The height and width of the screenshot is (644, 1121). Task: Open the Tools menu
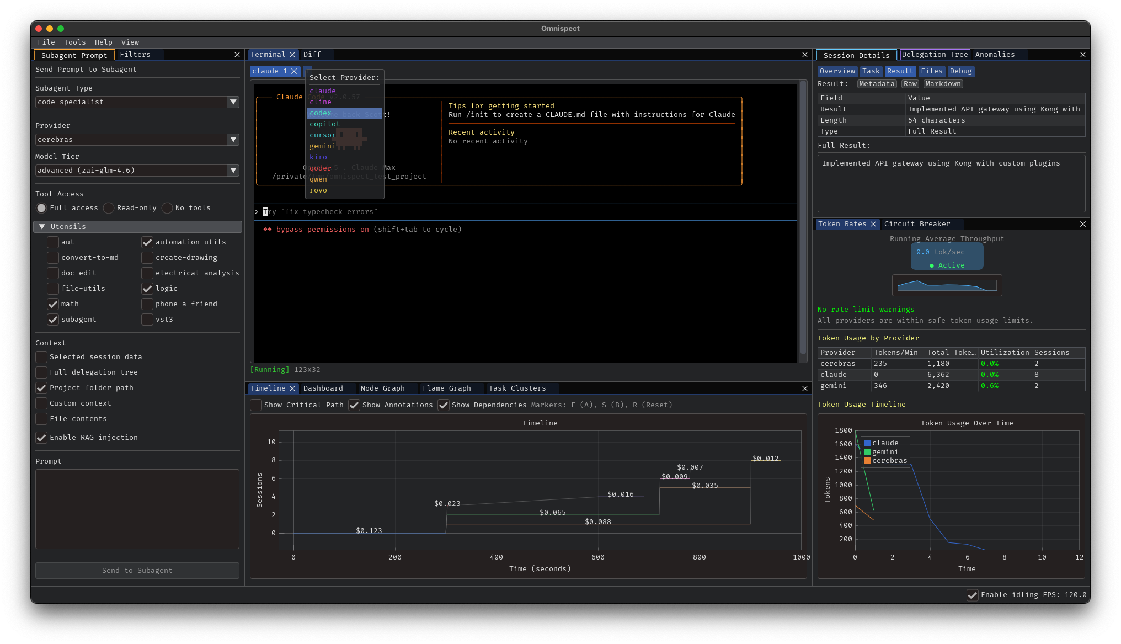click(75, 42)
